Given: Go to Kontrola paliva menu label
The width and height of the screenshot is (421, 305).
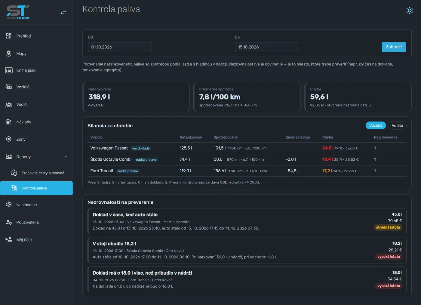Looking at the screenshot, I should (34, 188).
